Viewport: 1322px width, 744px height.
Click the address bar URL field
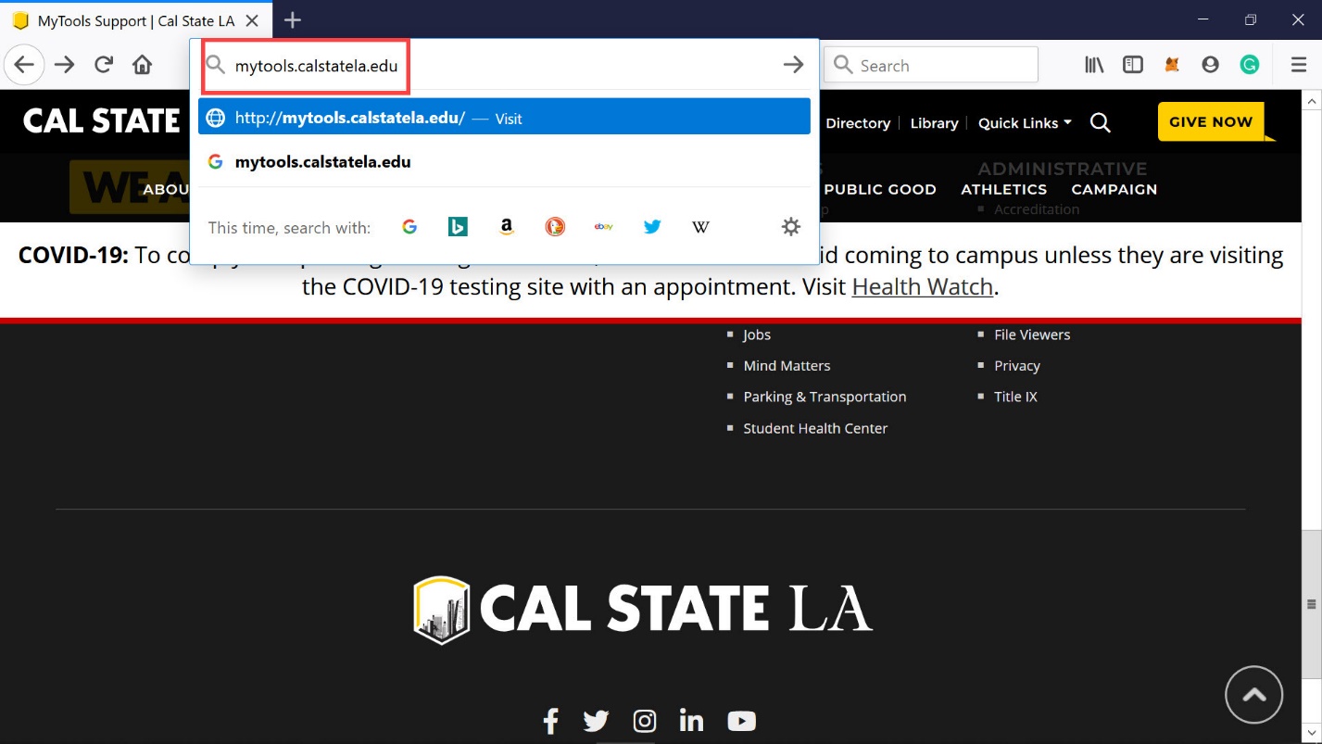coord(500,66)
